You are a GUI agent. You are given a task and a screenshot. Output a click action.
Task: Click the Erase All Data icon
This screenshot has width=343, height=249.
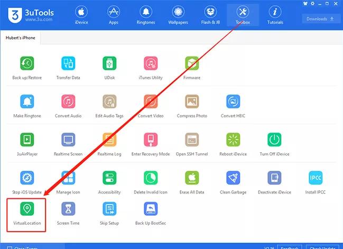pos(192,178)
